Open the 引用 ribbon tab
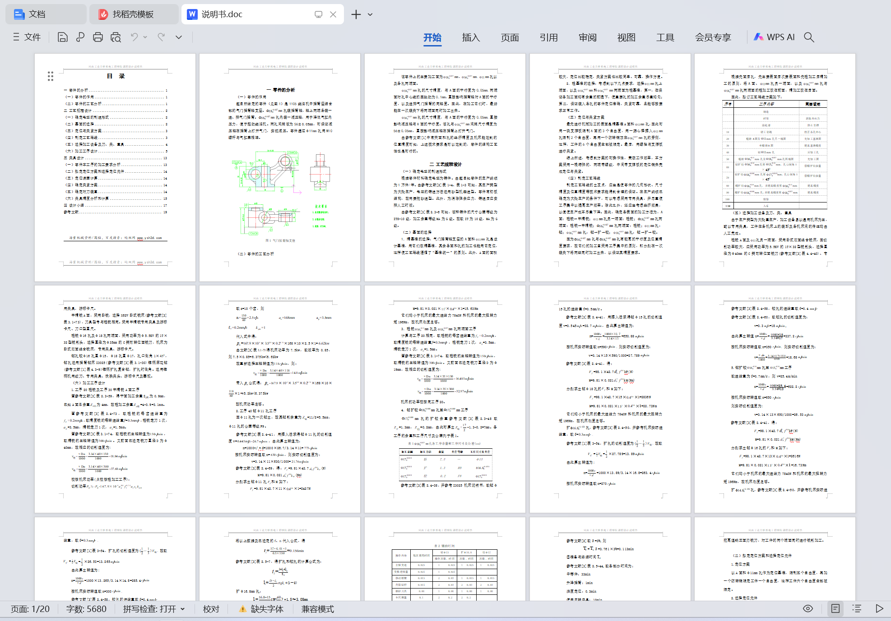Image resolution: width=891 pixels, height=621 pixels. (549, 37)
